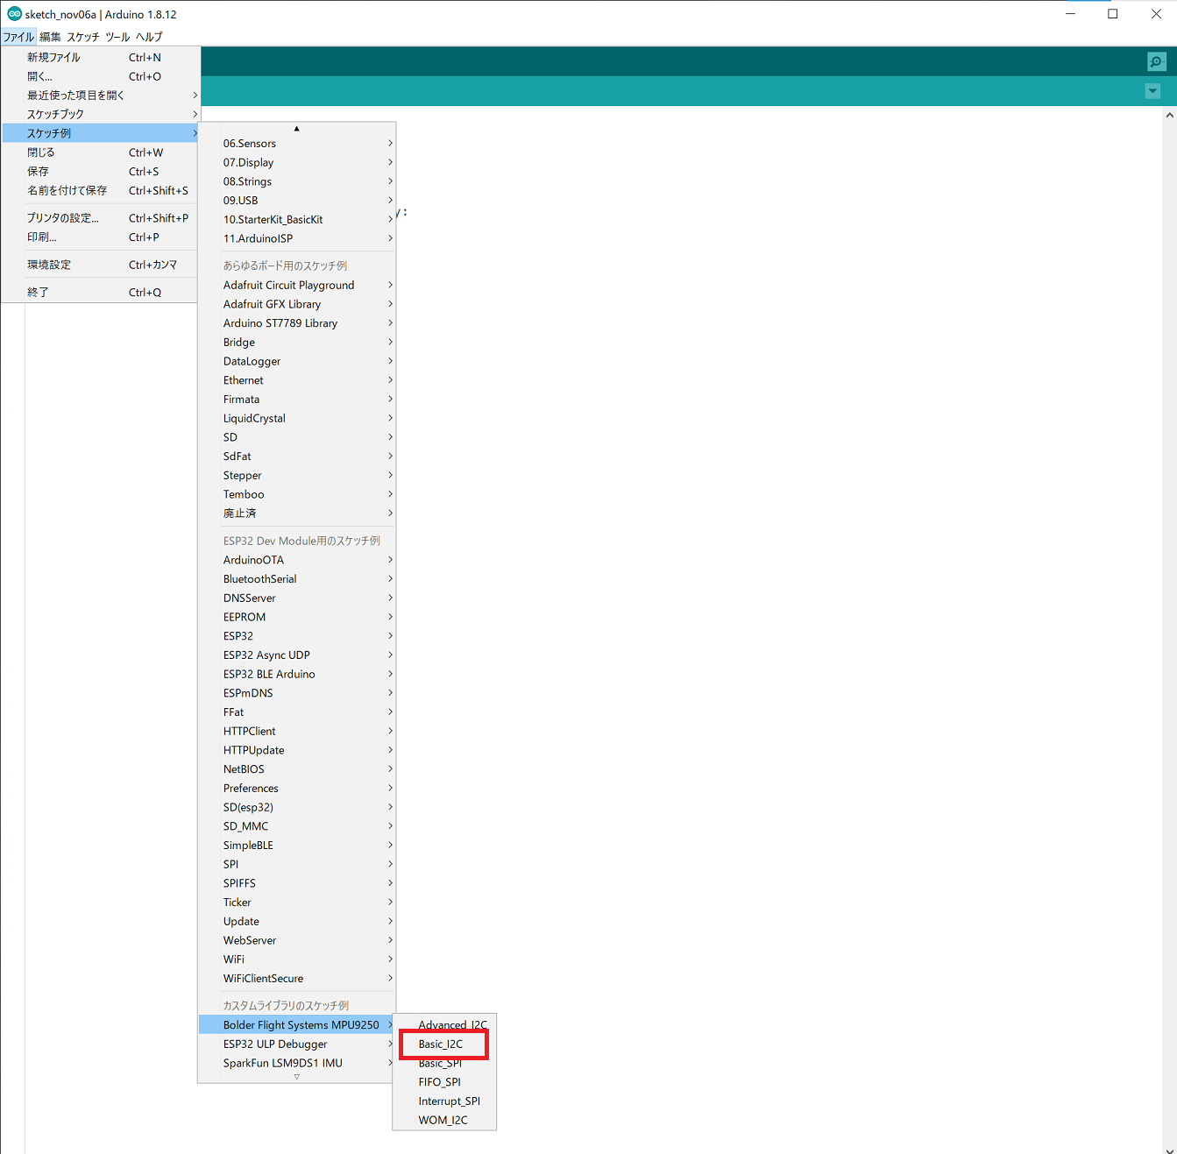Select Basic_I2C example sketch
This screenshot has width=1177, height=1154.
pyautogui.click(x=441, y=1044)
